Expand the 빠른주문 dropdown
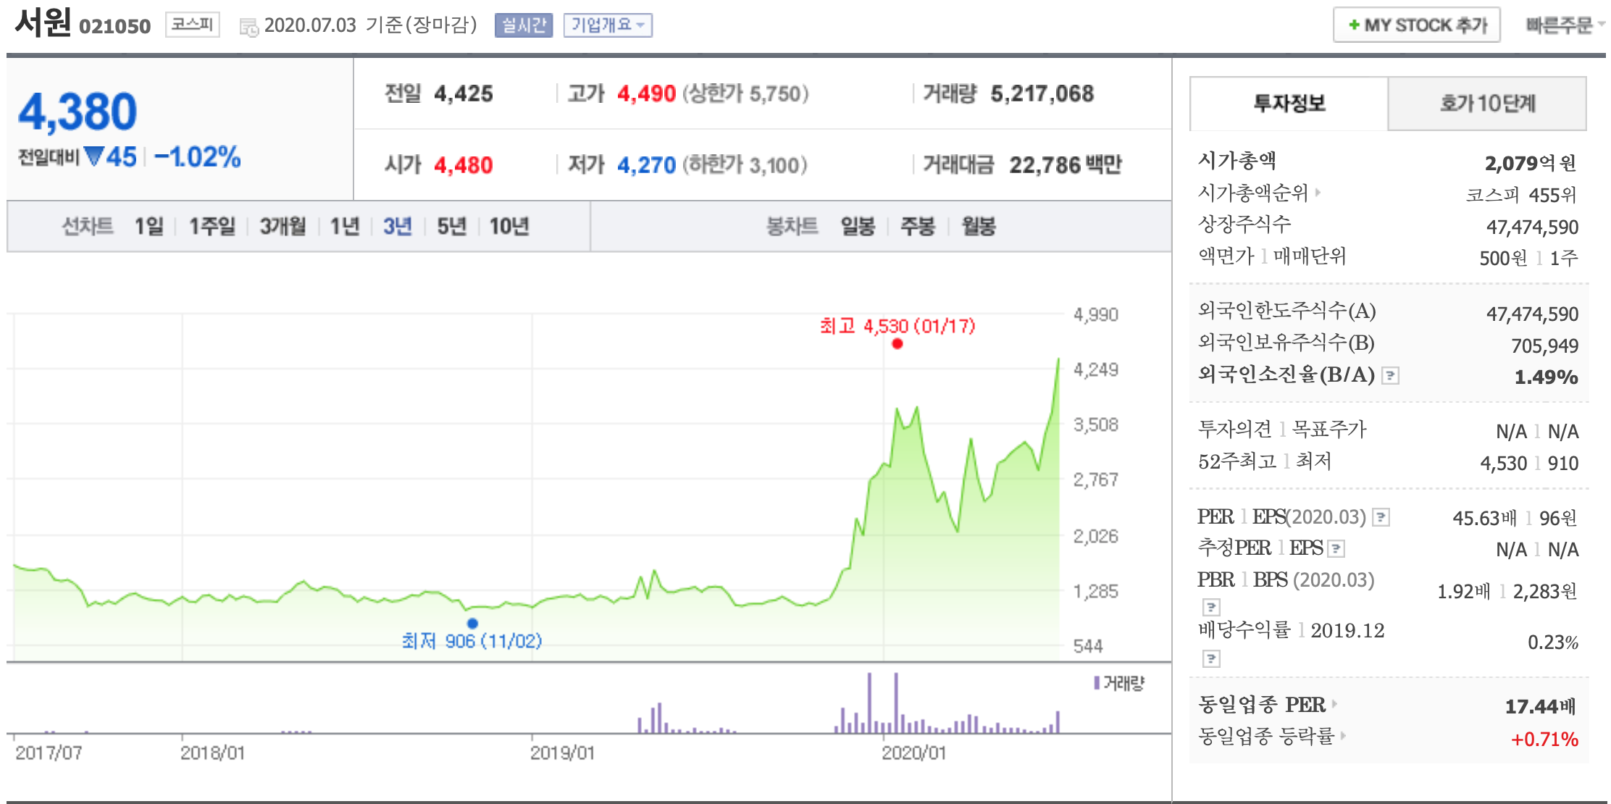Image resolution: width=1611 pixels, height=804 pixels. 1565,25
